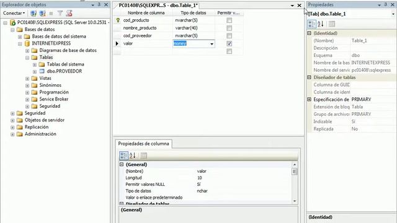
Task: Select the Programación folder
Action: pyautogui.click(x=54, y=92)
